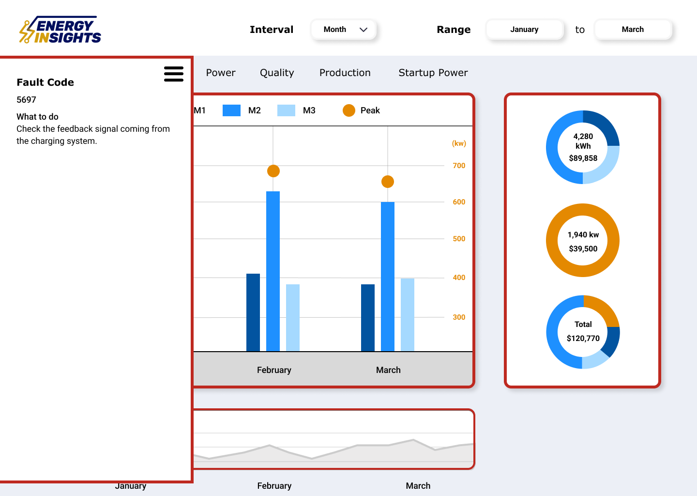The height and width of the screenshot is (496, 697).
Task: Toggle the orange Peak legend marker
Action: [349, 110]
